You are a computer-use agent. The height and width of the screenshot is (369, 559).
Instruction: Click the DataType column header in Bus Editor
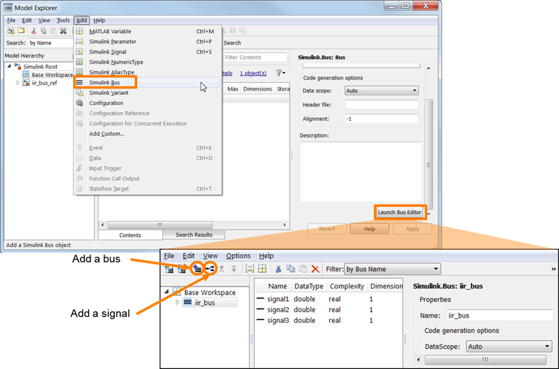coord(309,286)
